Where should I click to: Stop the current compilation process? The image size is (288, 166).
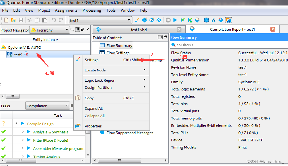point(168,20)
